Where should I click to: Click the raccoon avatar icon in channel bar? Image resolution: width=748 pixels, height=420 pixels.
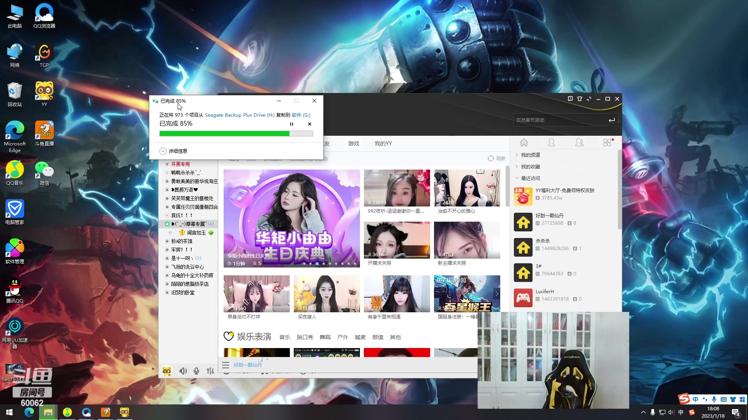(167, 371)
